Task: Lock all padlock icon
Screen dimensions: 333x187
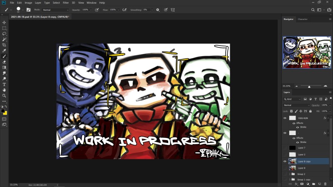Action: coord(310,111)
